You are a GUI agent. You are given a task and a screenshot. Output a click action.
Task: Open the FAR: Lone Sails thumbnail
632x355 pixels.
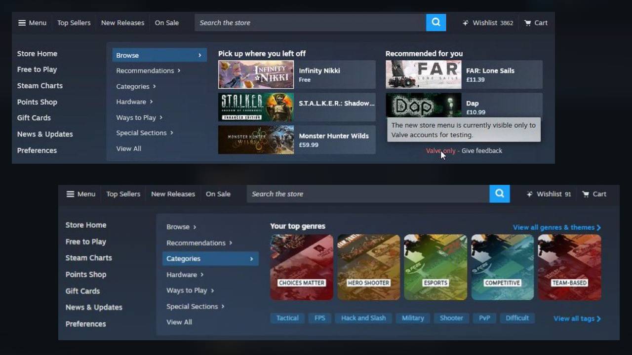point(423,74)
